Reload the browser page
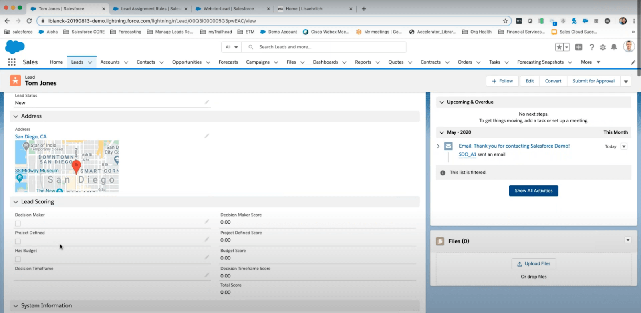This screenshot has width=641, height=313. coord(29,21)
